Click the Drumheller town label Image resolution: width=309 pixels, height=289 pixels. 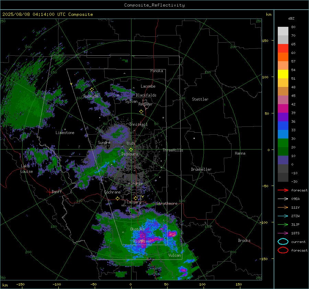(x=201, y=169)
